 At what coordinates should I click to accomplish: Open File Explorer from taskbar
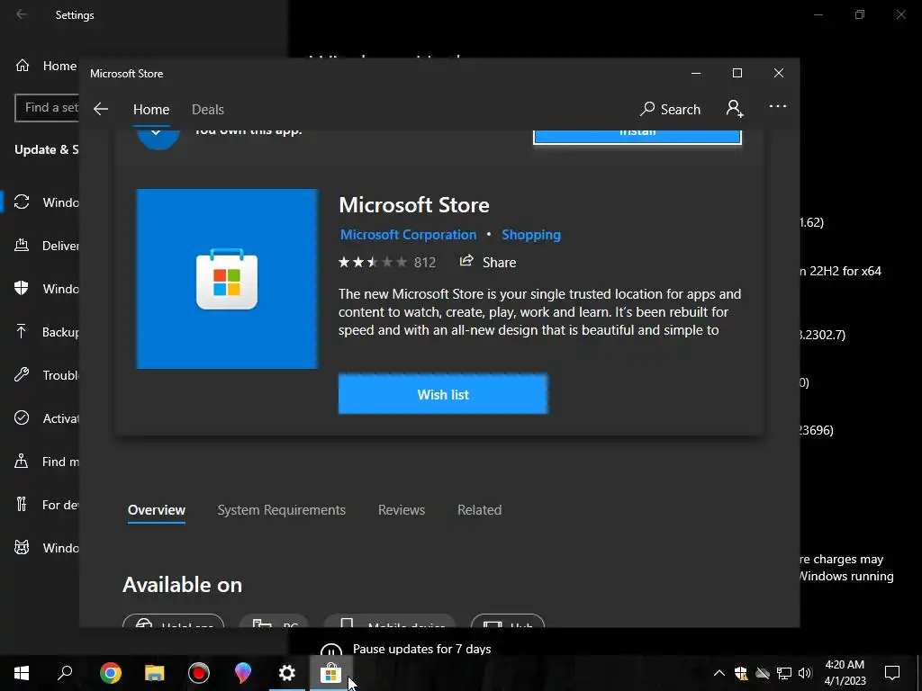coord(155,673)
